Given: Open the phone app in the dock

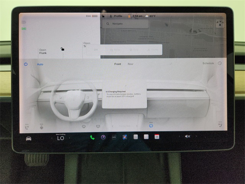Looking at the screenshot, I should pos(92,137).
